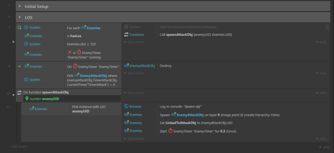
Task: Toggle the red X invert on EnemyTimer running condition
Action: [x=69, y=52]
